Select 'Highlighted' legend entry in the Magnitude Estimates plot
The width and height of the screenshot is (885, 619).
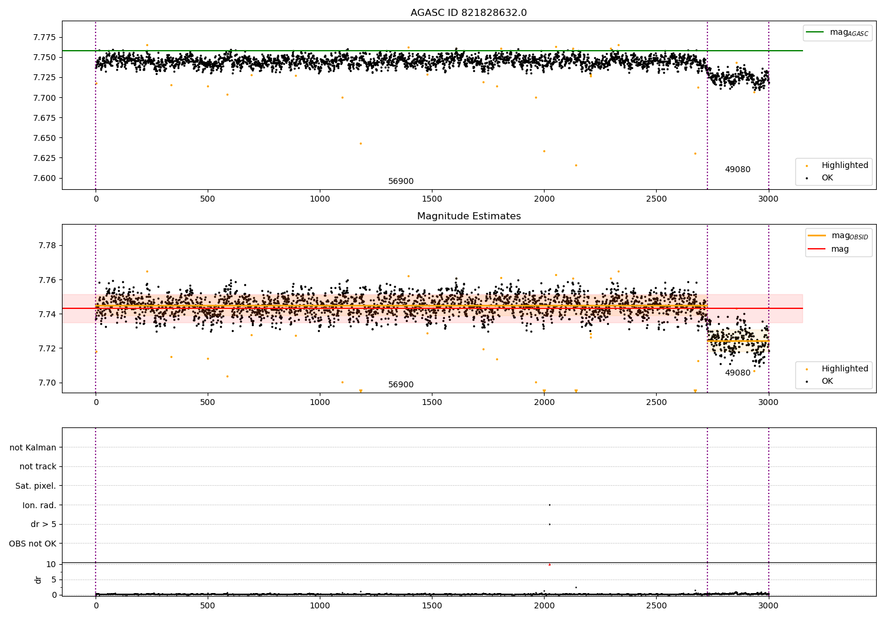coord(845,369)
